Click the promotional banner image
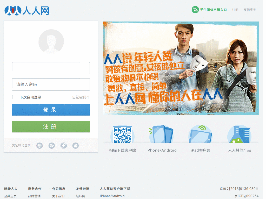The image size is (266, 199). point(181,68)
